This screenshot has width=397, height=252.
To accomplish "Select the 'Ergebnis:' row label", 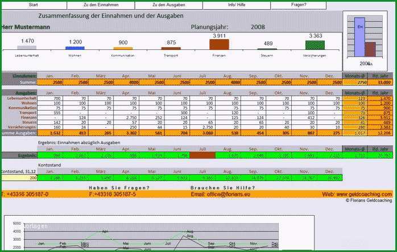I will 19,155.
